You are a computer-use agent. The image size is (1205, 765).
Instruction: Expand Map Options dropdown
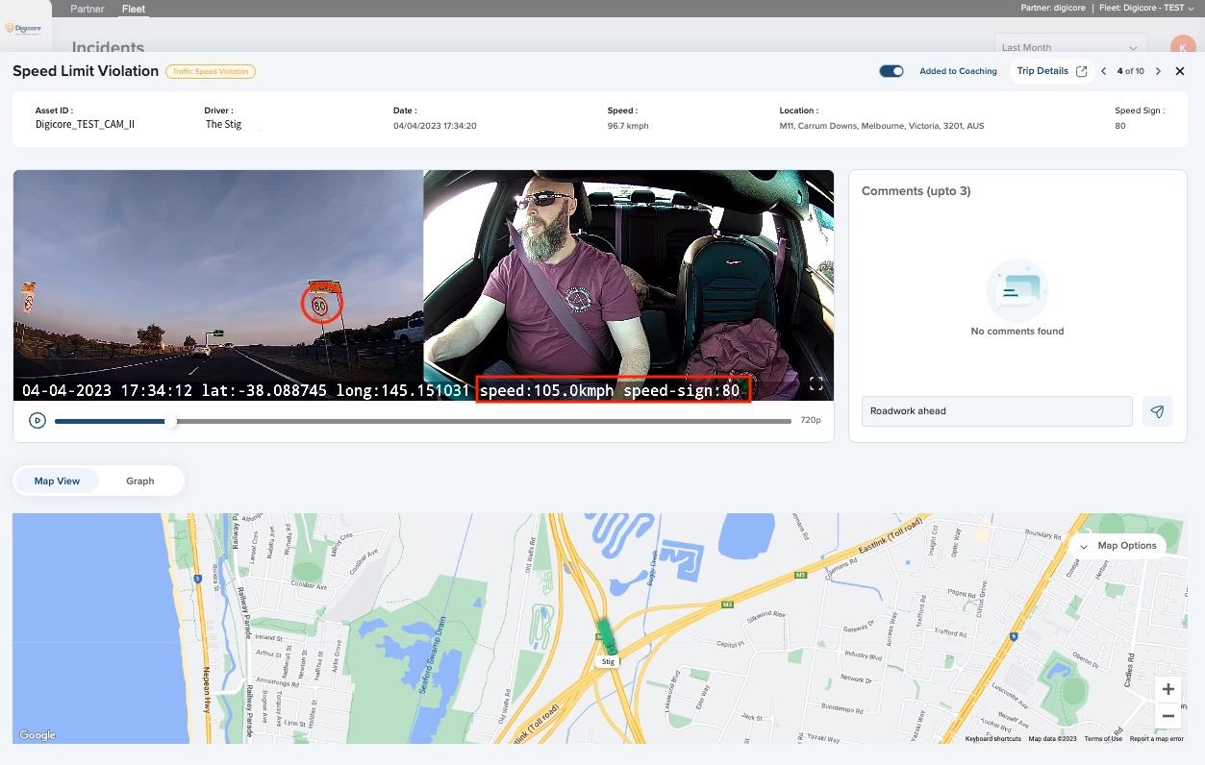[x=1117, y=546]
